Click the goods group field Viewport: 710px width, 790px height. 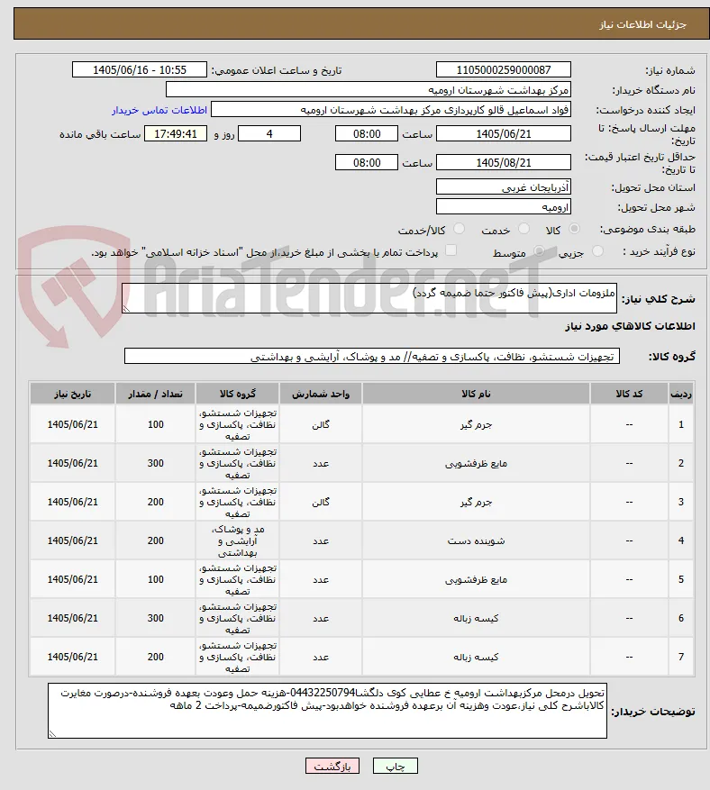[x=372, y=356]
